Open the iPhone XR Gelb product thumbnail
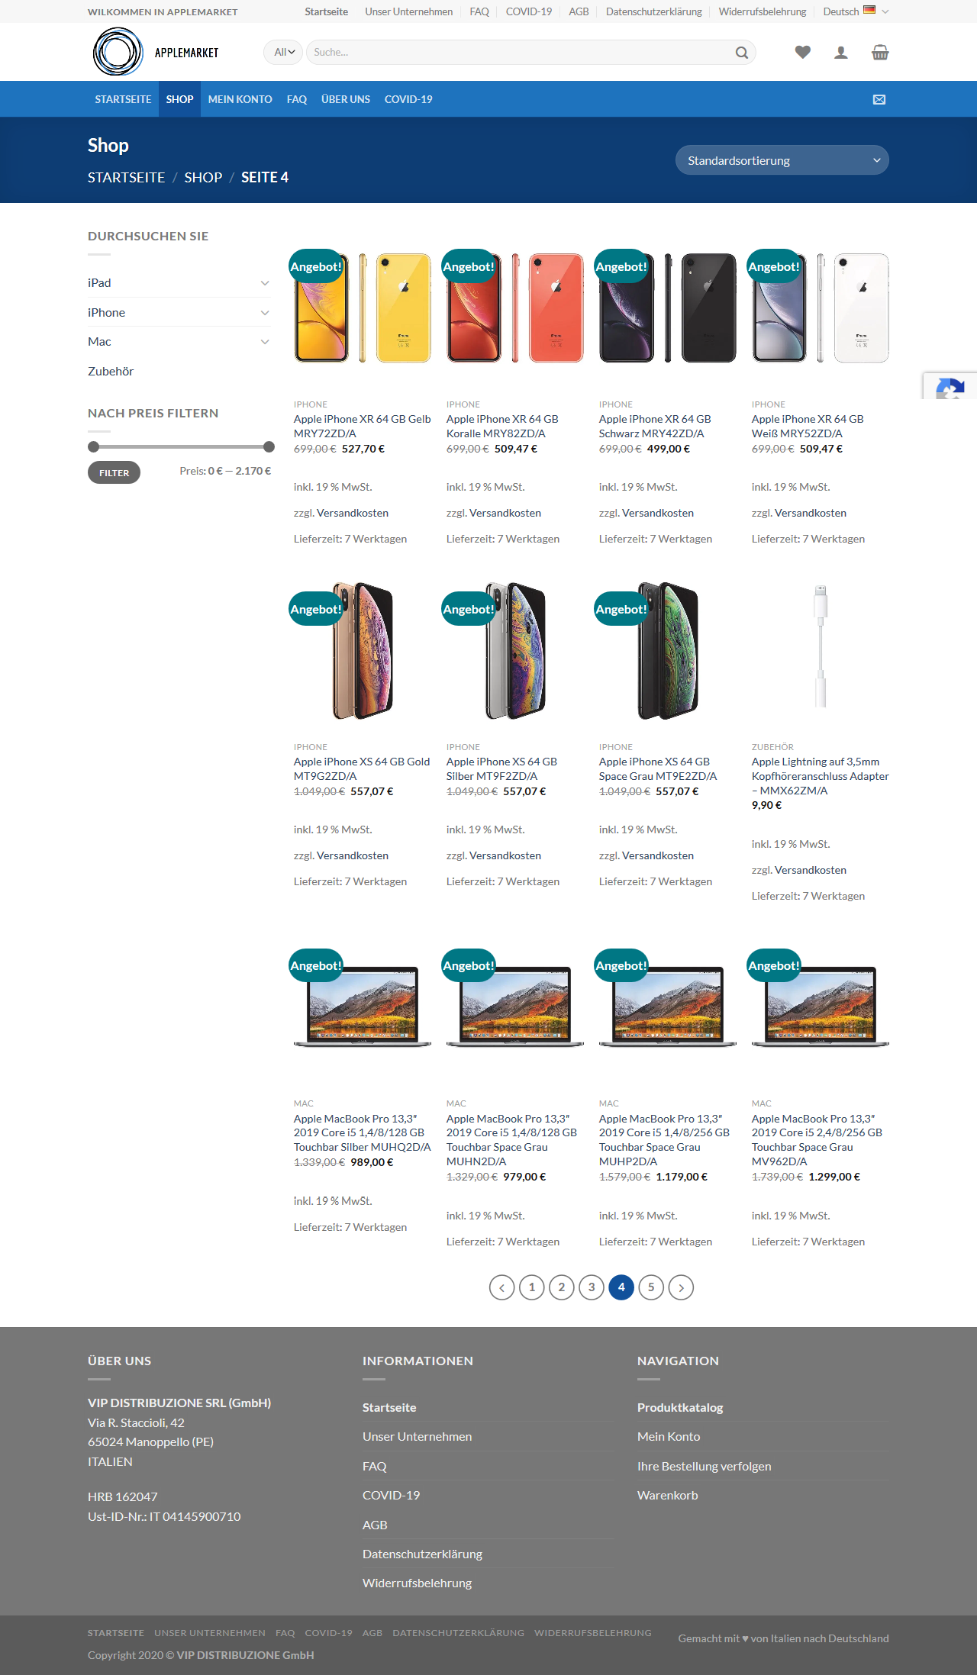The width and height of the screenshot is (977, 1675). click(363, 308)
